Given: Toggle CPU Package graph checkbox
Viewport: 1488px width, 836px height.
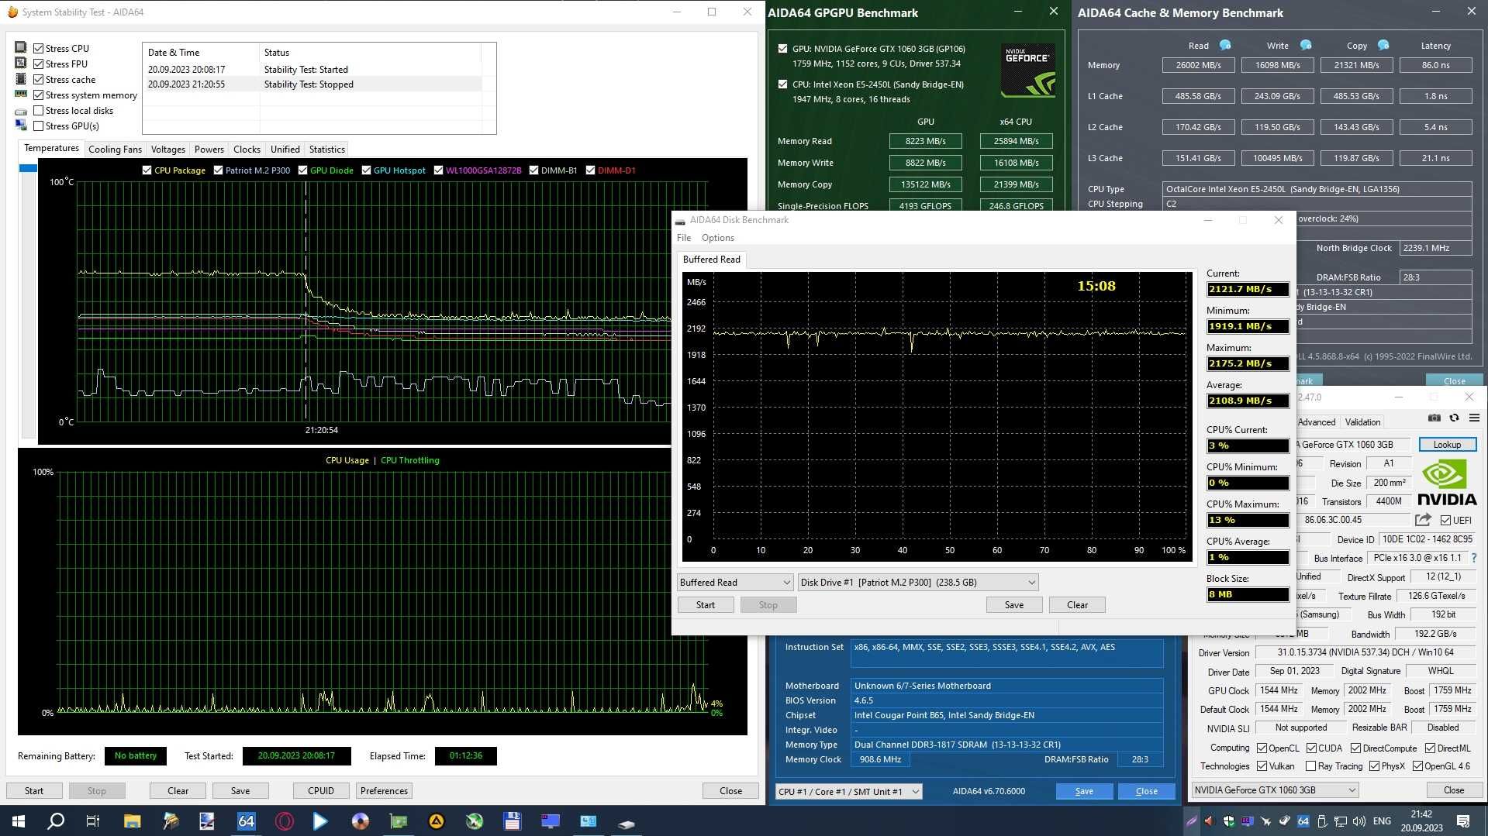Looking at the screenshot, I should click(147, 170).
